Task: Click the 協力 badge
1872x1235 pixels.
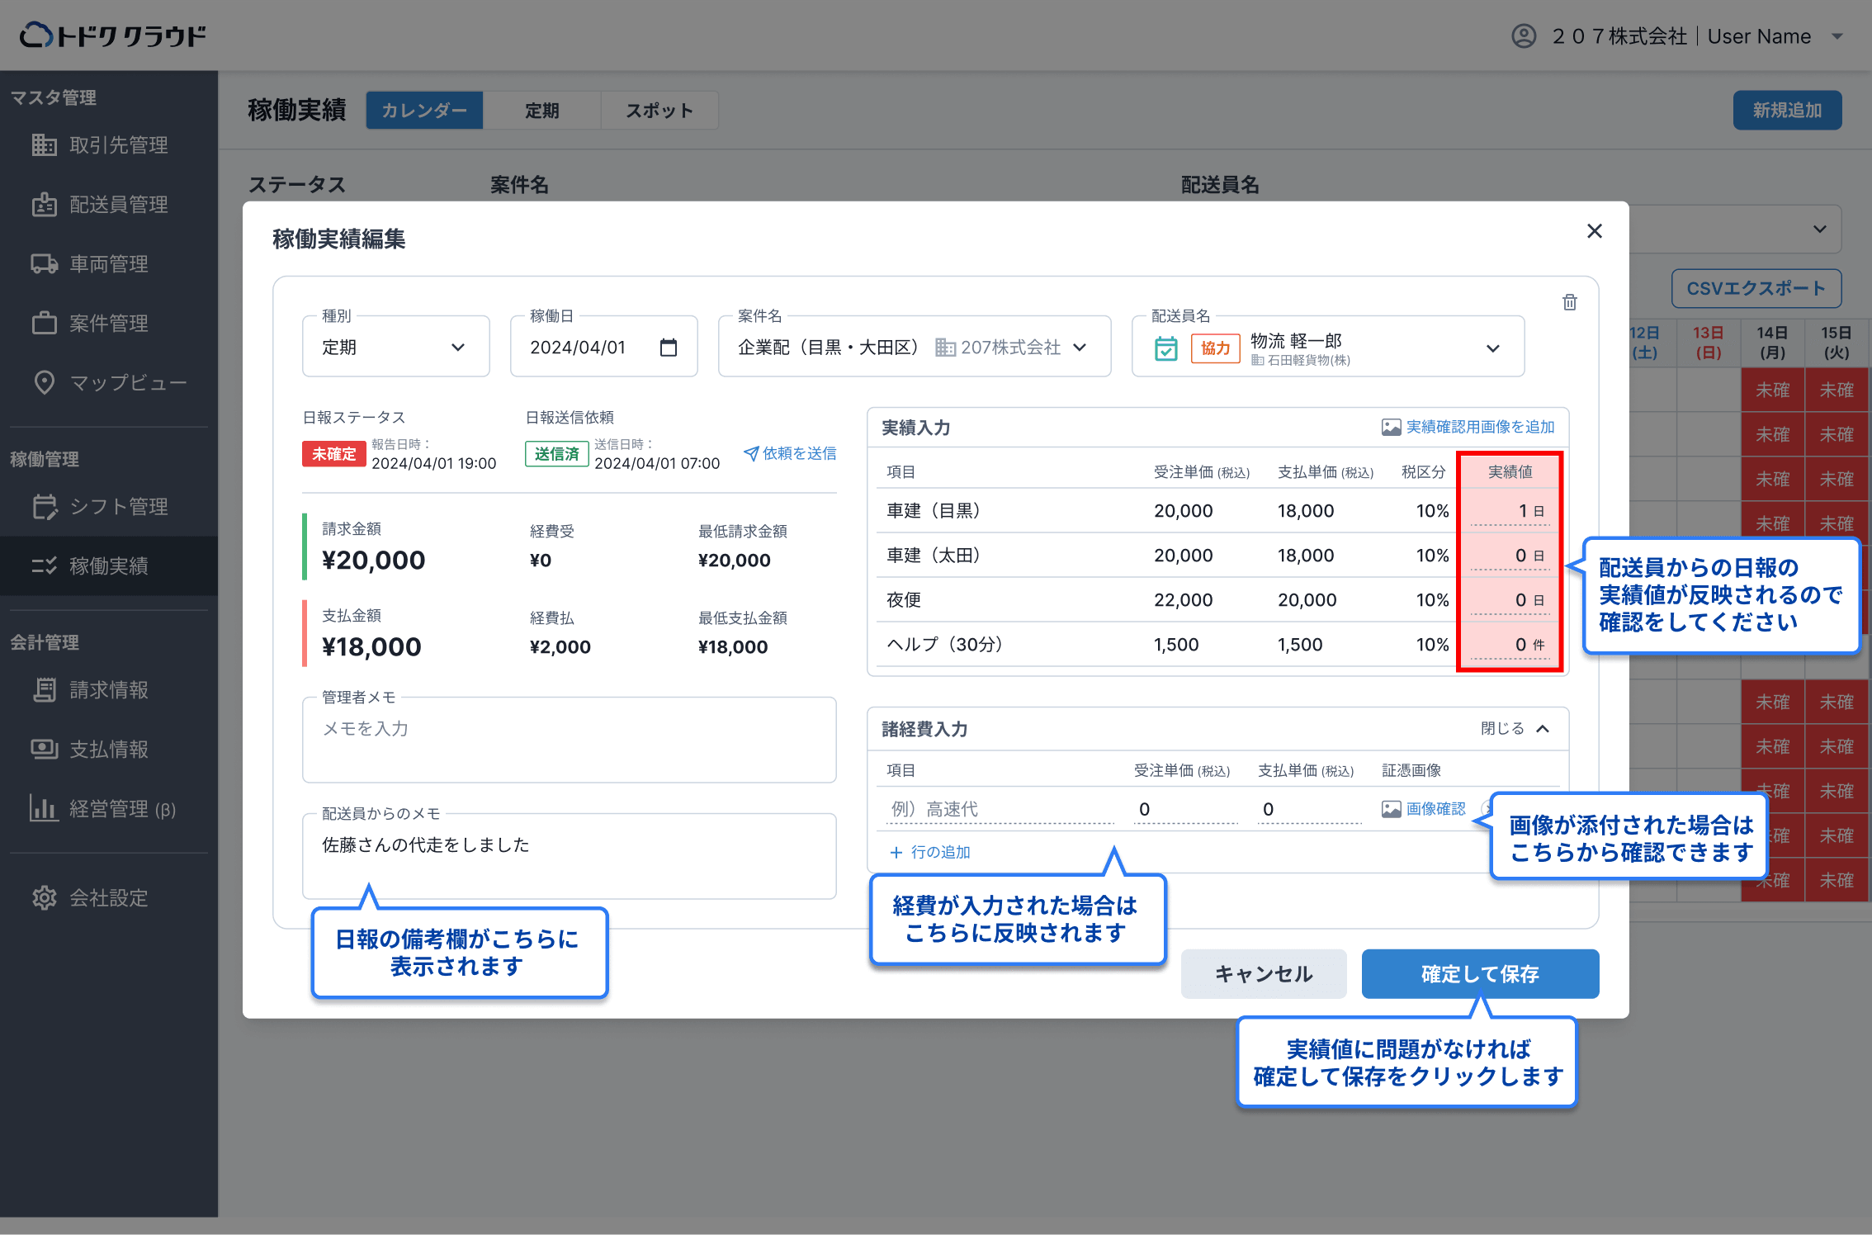Action: click(x=1215, y=348)
